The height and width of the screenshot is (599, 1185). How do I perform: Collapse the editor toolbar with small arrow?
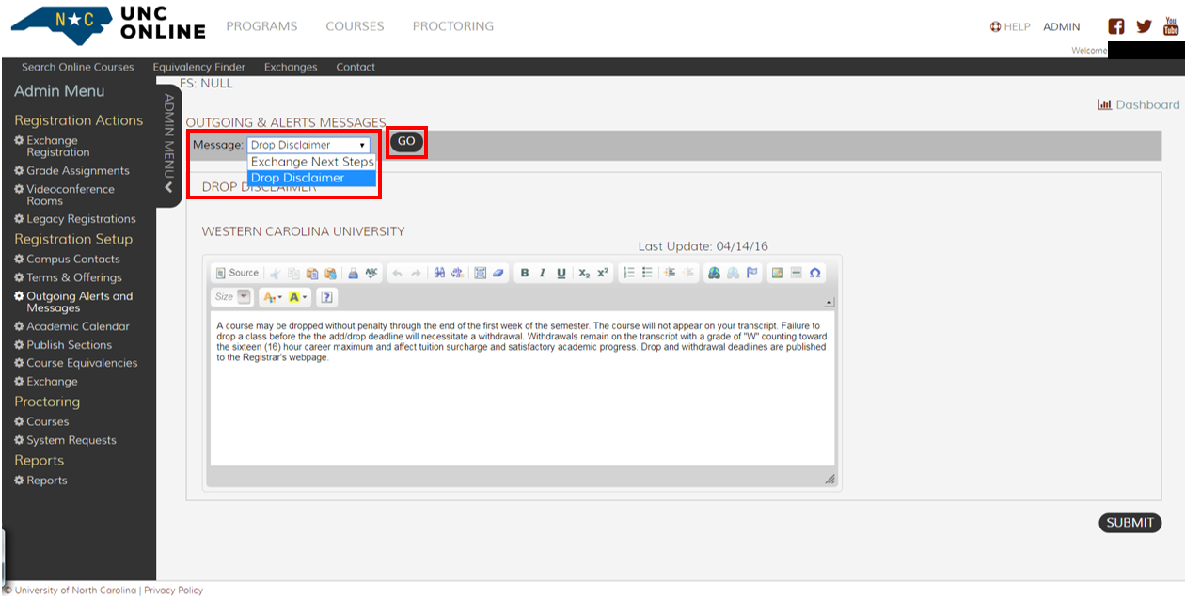click(829, 302)
